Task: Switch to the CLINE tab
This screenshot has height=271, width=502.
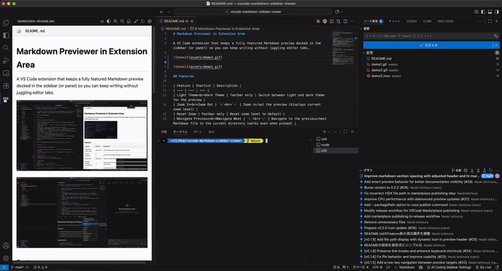Action: pyautogui.click(x=427, y=21)
